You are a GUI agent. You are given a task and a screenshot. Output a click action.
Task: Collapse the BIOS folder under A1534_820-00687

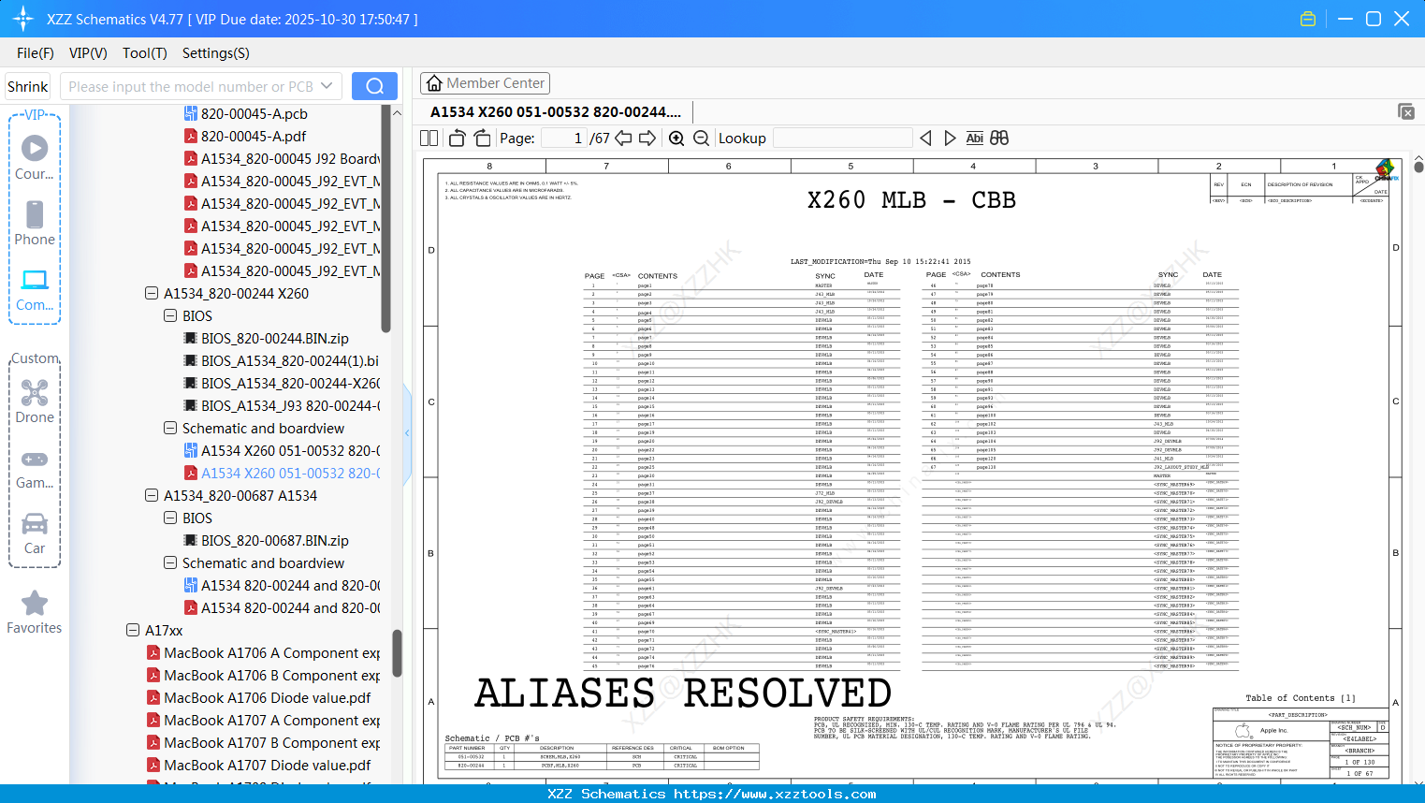[x=170, y=518]
